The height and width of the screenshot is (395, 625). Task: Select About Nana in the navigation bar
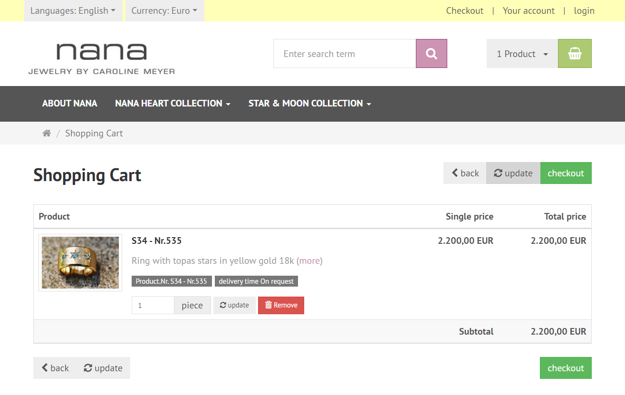tap(70, 104)
